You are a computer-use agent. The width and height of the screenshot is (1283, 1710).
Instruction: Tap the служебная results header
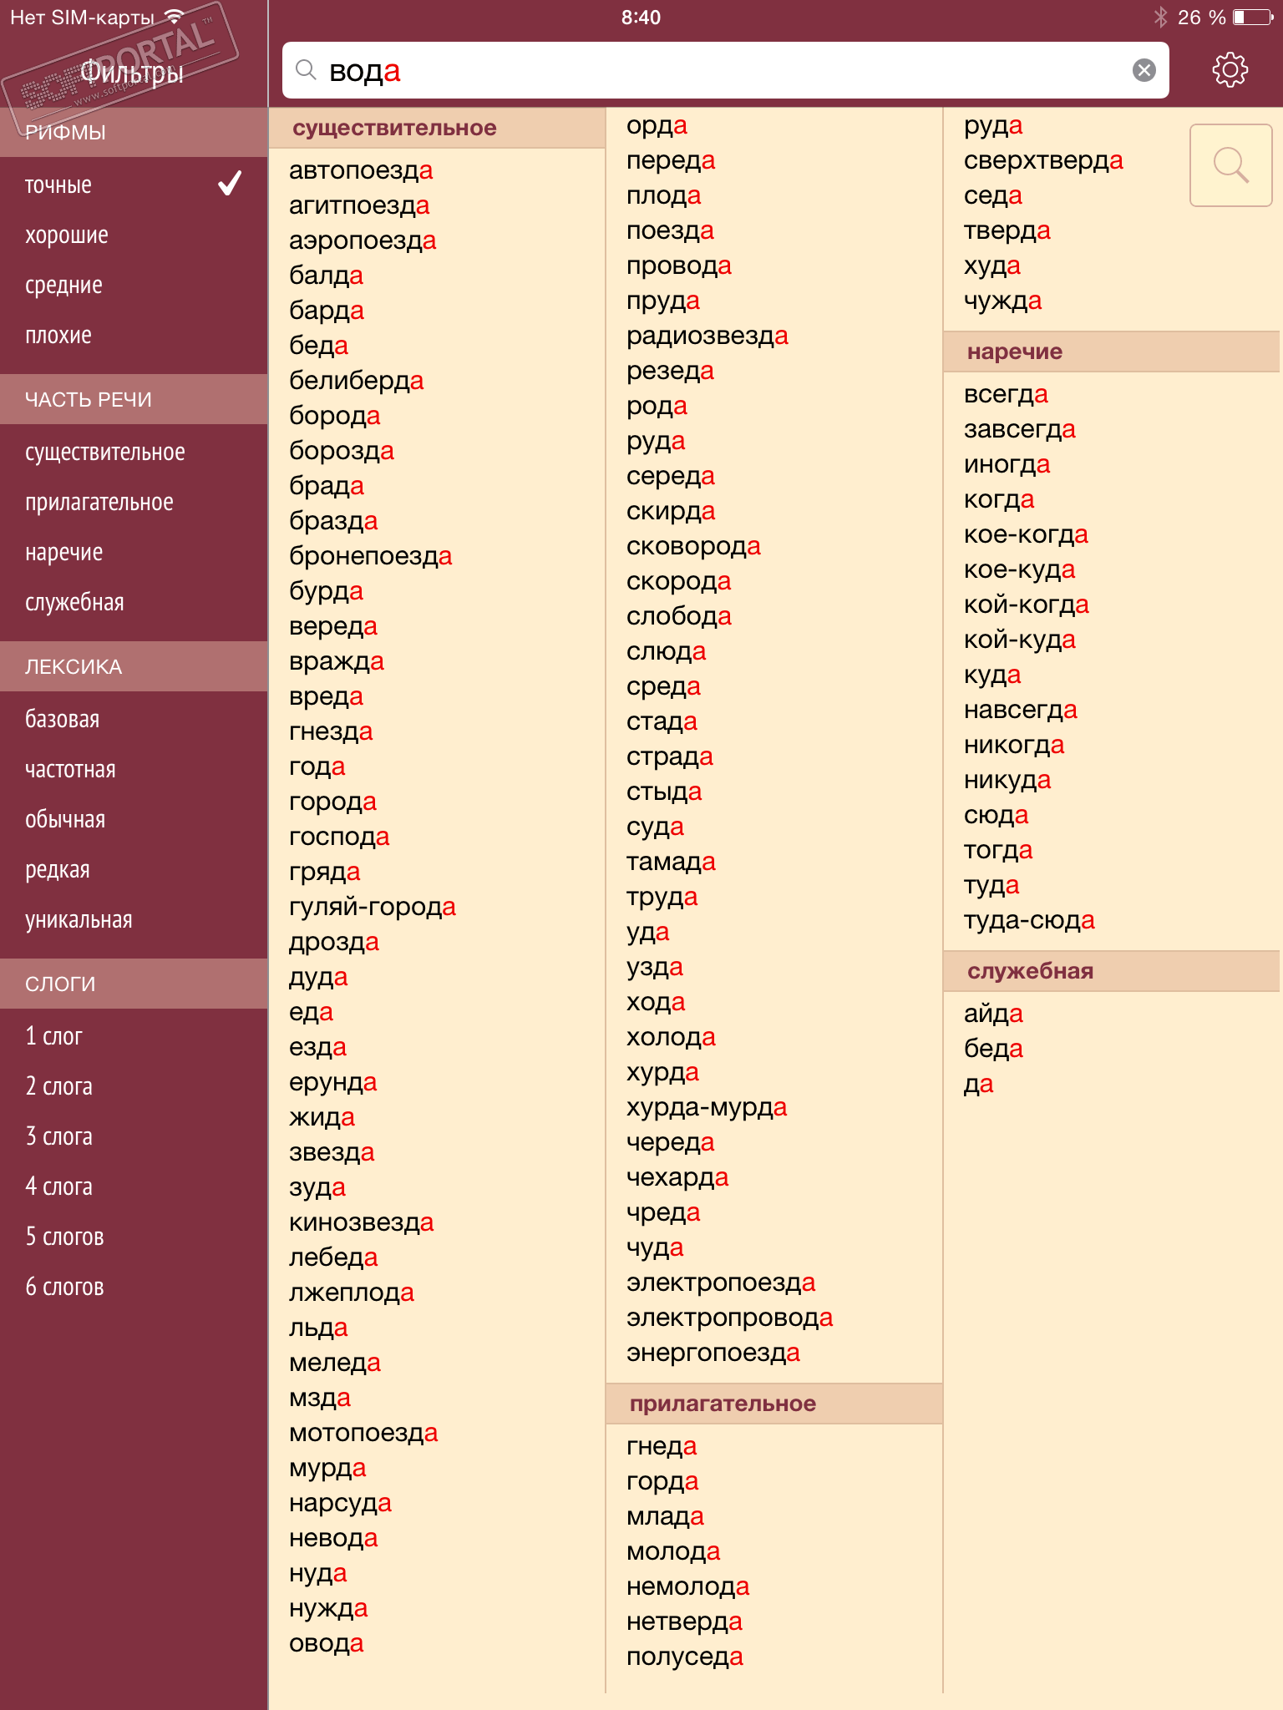1112,971
